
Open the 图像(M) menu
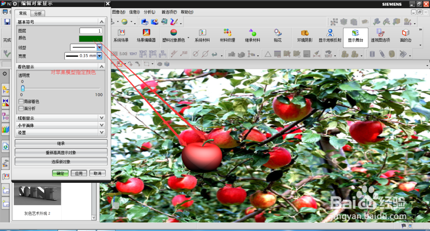tap(119, 12)
